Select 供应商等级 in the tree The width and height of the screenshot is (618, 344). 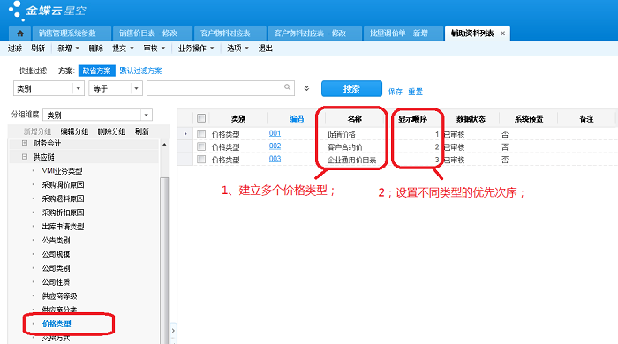(x=59, y=296)
